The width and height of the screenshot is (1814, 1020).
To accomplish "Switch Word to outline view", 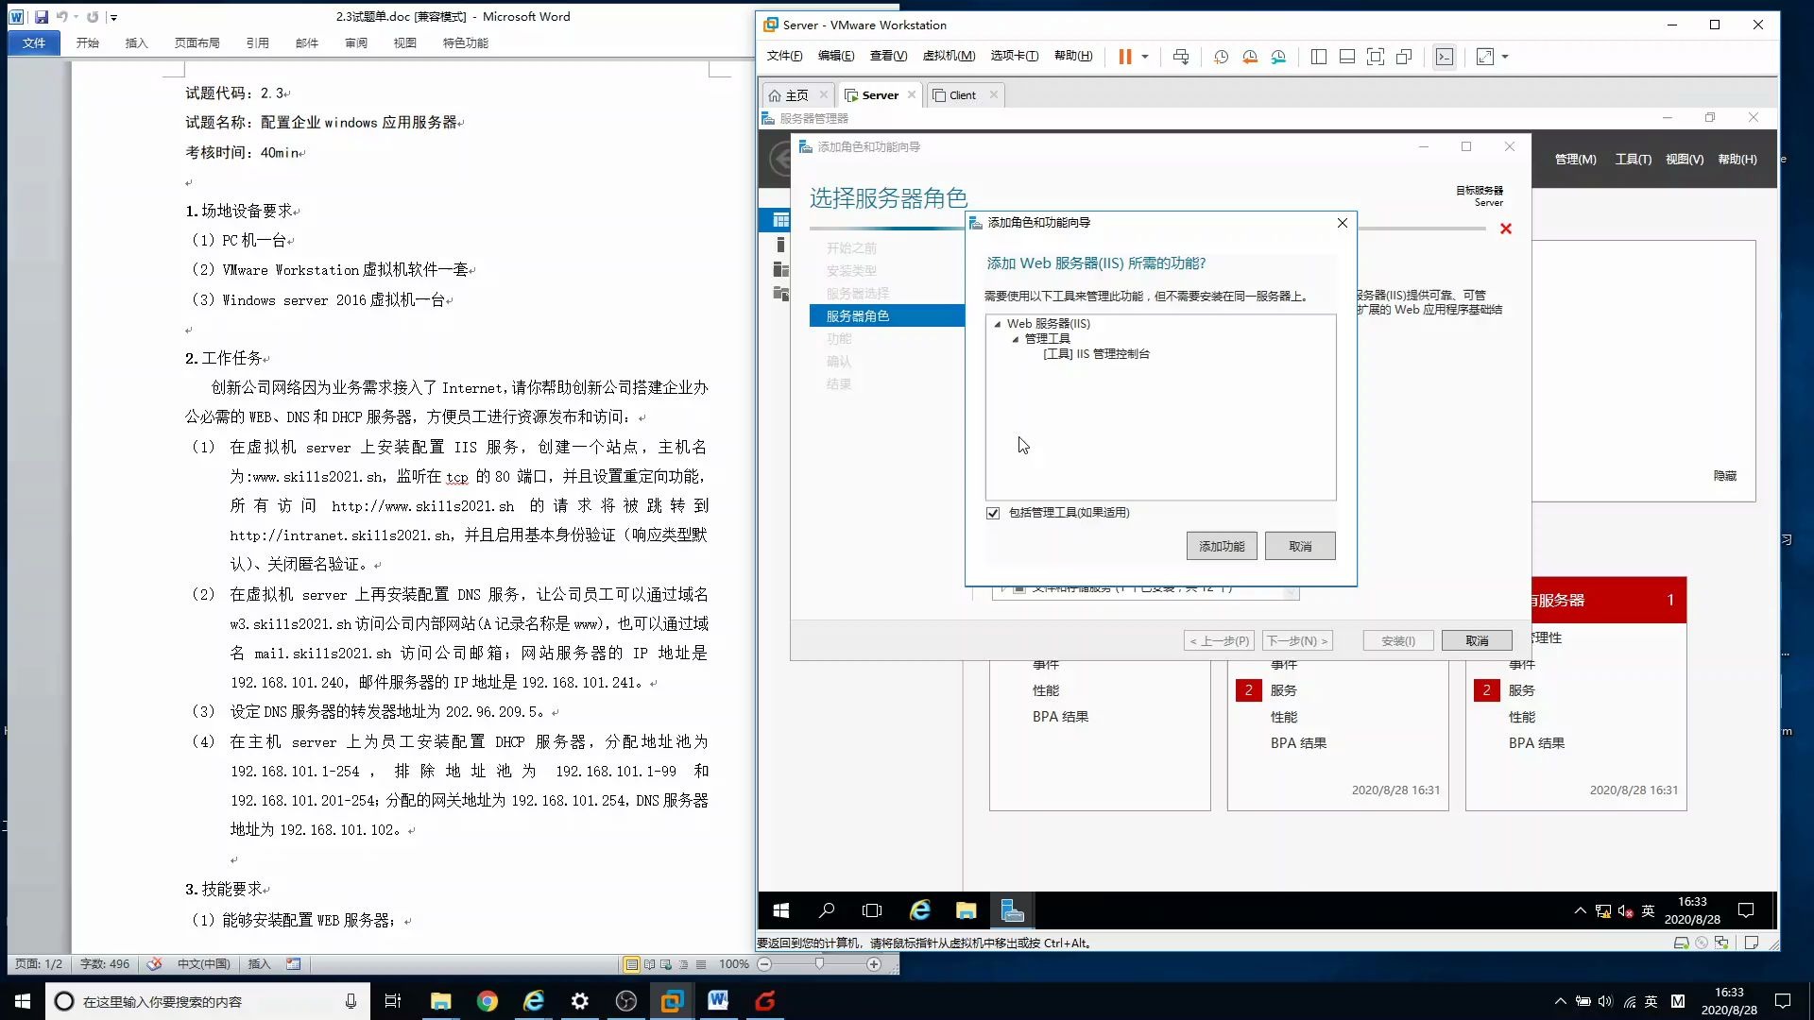I will 683,964.
